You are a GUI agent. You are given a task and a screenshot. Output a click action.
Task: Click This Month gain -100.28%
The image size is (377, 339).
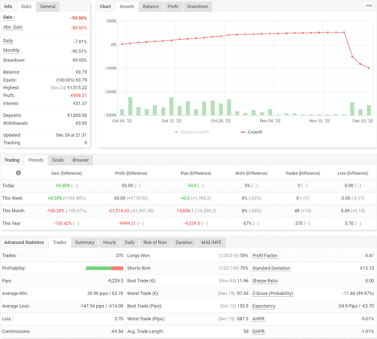pyautogui.click(x=55, y=211)
